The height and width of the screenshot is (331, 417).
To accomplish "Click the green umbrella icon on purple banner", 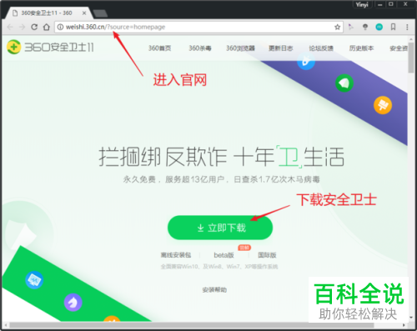I will click(344, 83).
